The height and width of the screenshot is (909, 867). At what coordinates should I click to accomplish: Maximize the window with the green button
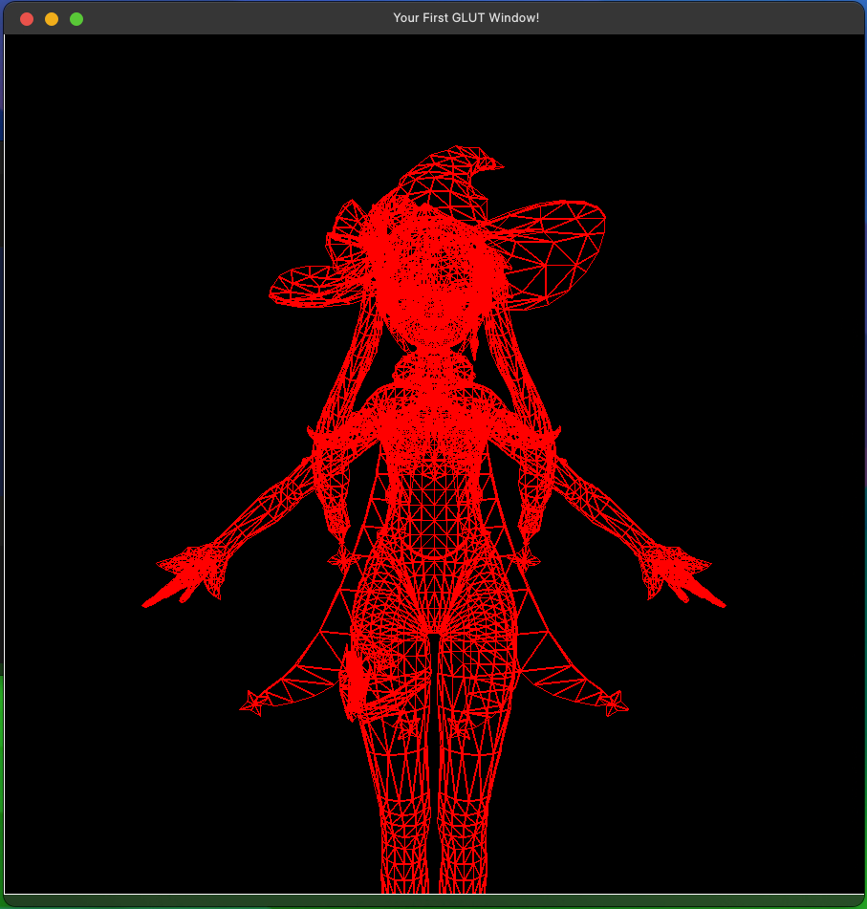pos(76,19)
